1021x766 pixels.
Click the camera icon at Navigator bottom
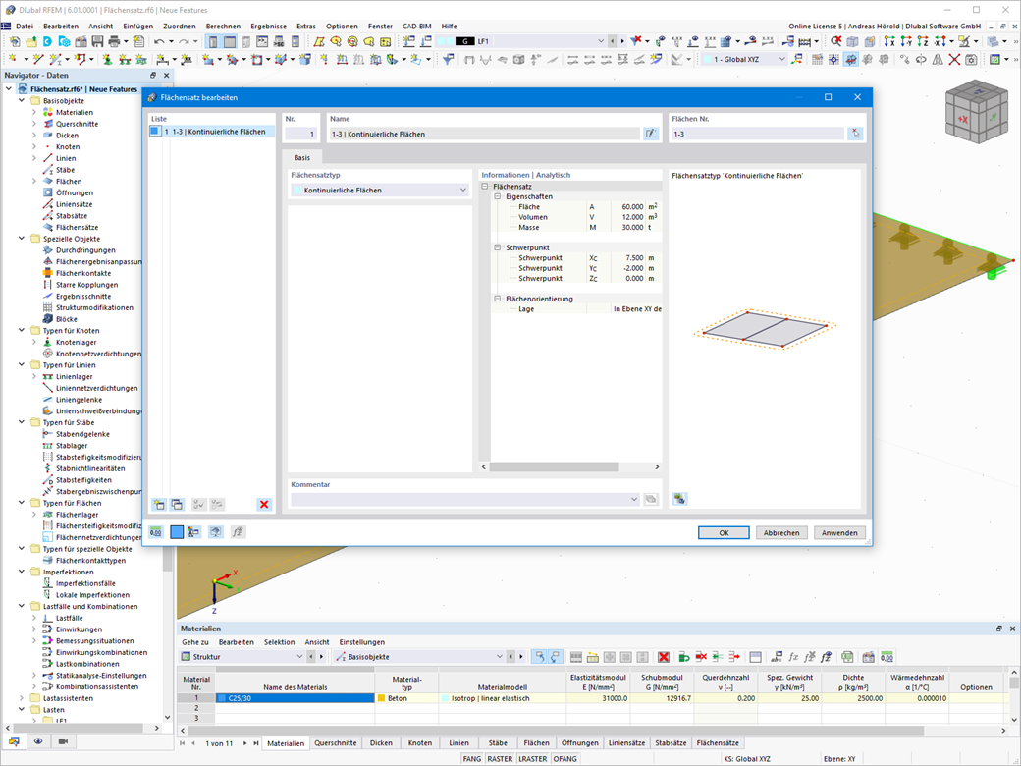point(63,741)
